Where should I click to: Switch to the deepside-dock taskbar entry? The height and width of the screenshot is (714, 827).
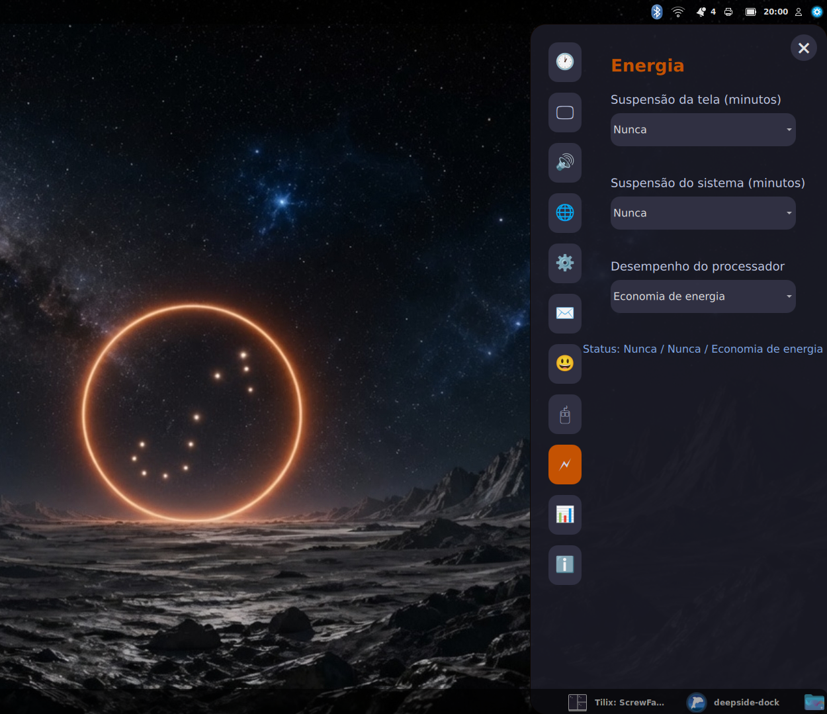point(734,702)
